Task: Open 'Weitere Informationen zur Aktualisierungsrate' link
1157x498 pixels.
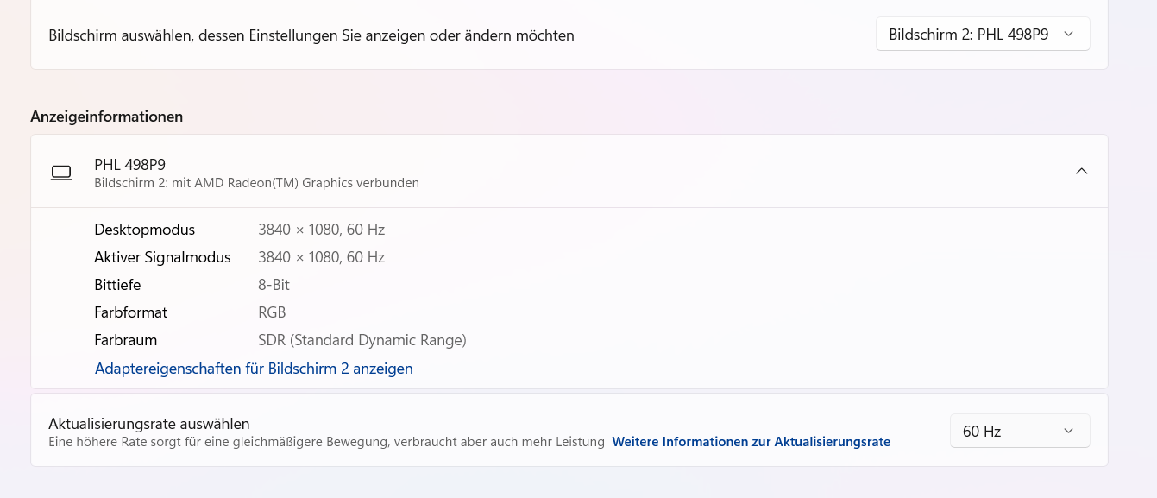Action: tap(751, 442)
